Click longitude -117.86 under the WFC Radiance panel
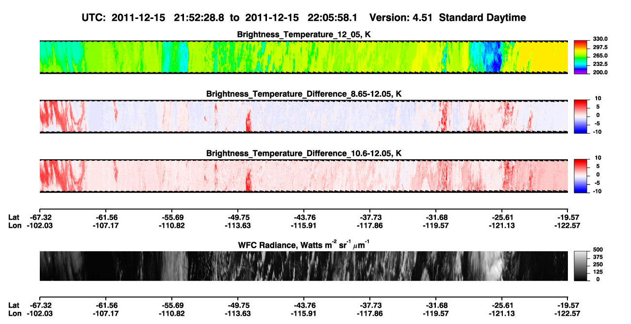The height and width of the screenshot is (324, 631). [370, 314]
